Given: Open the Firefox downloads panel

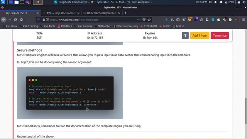Looking at the screenshot, I should [x=166, y=20].
